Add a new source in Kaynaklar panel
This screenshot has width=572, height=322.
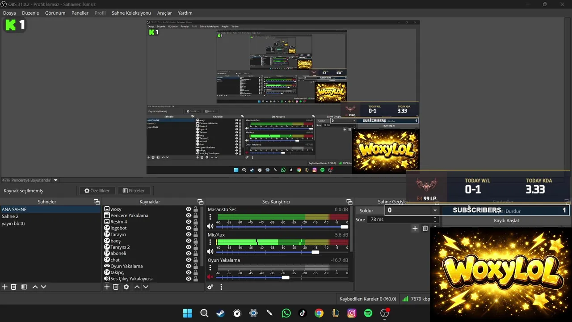(x=107, y=287)
